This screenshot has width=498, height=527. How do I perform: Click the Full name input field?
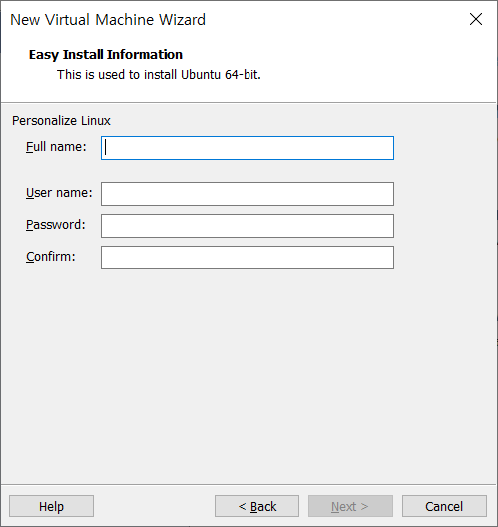(248, 148)
